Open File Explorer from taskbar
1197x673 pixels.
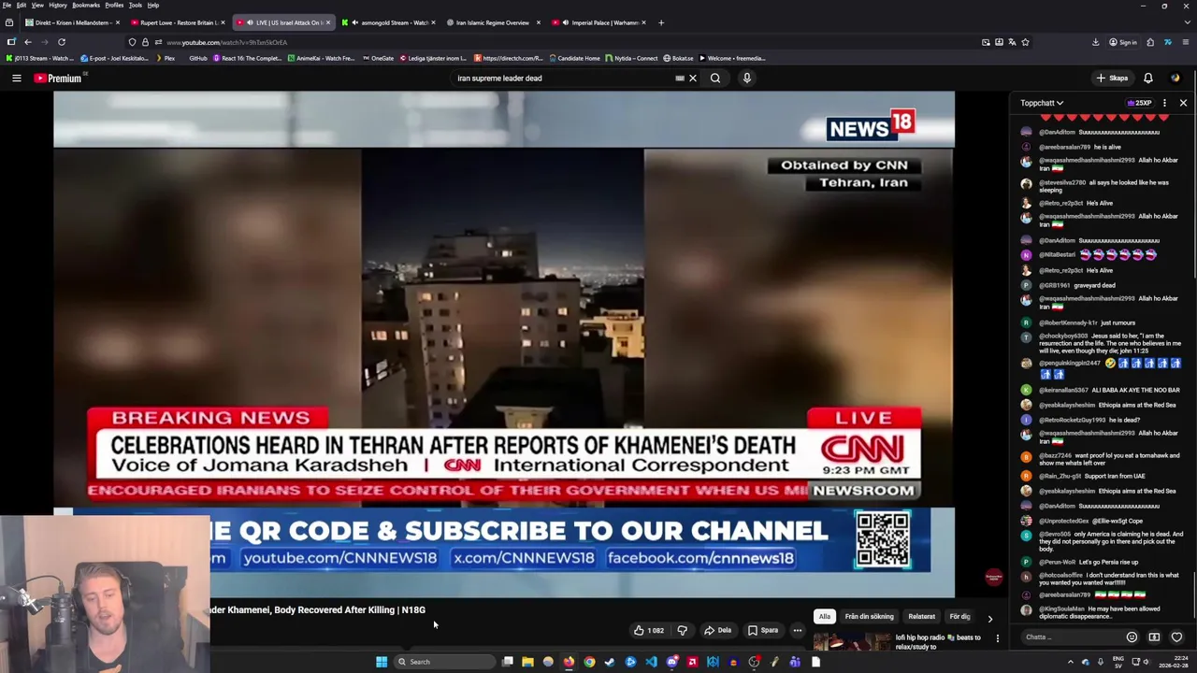click(527, 662)
